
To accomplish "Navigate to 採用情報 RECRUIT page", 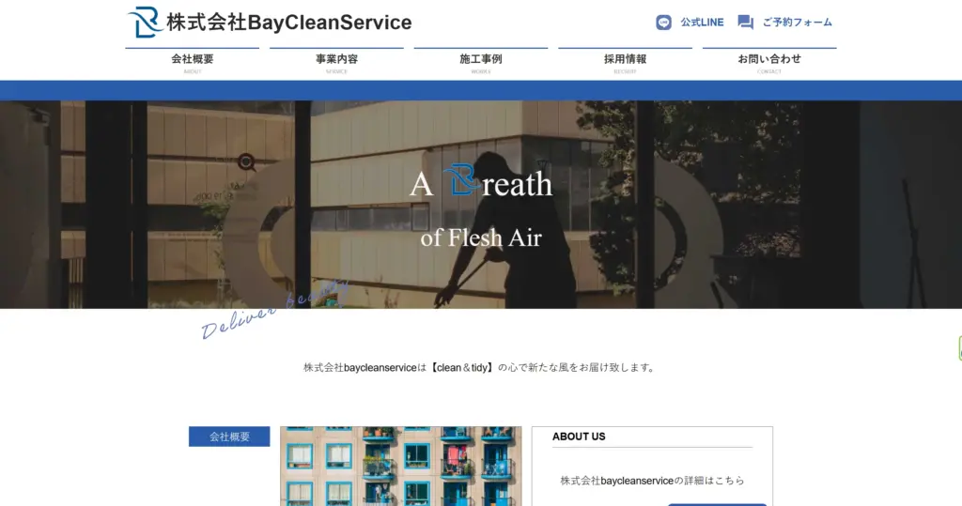I will pos(625,62).
